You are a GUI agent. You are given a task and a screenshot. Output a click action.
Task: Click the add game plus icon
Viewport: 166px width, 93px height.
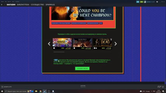click(2, 87)
